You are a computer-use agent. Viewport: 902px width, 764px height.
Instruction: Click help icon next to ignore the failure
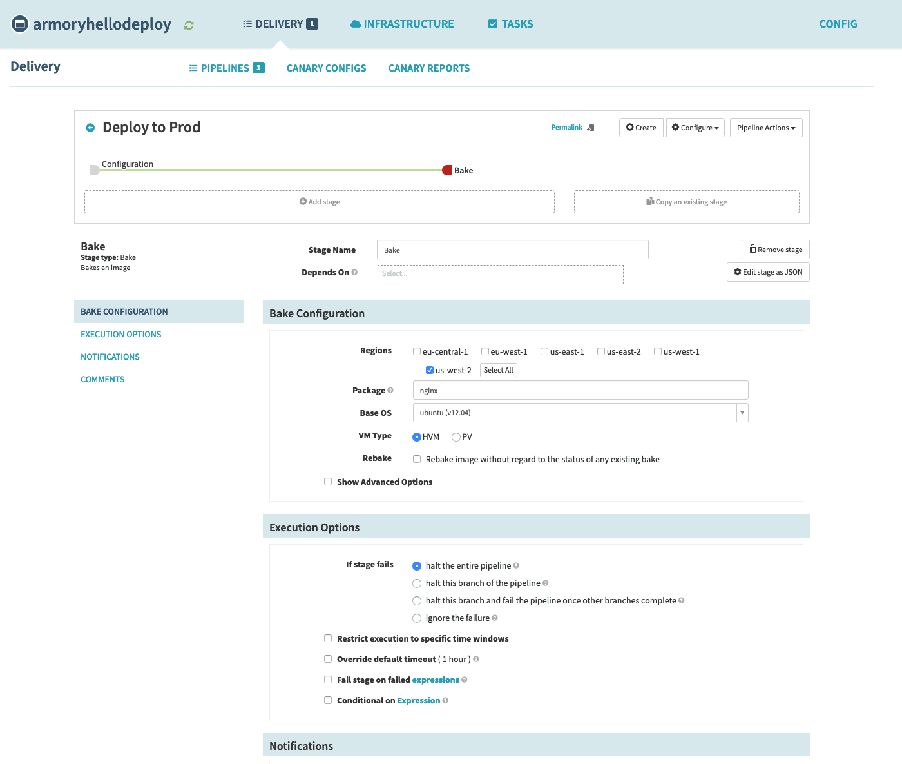495,618
